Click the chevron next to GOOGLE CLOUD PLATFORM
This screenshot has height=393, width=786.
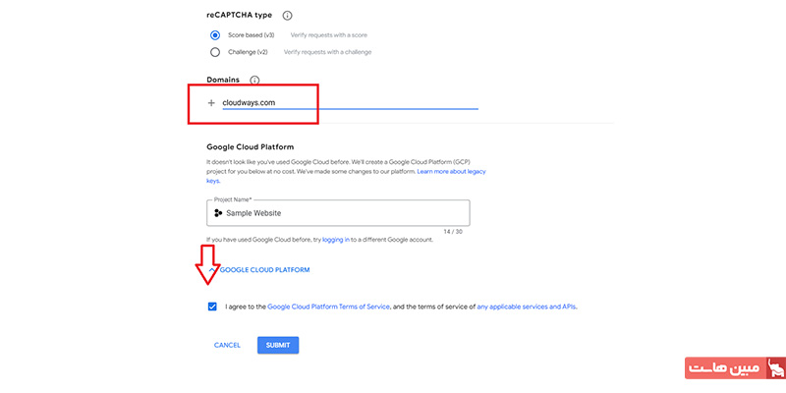[212, 269]
